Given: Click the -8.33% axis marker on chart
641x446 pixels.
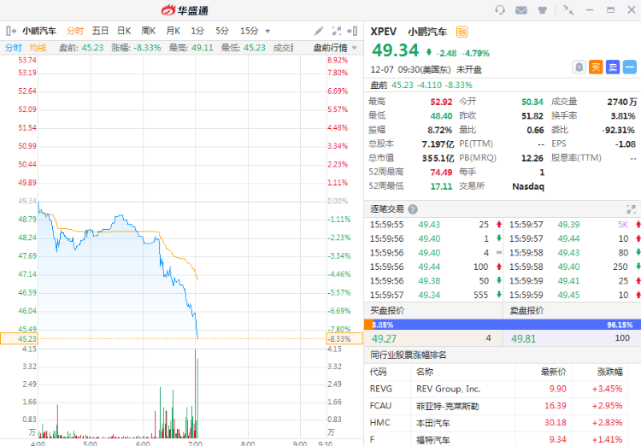Looking at the screenshot, I should pyautogui.click(x=344, y=338).
